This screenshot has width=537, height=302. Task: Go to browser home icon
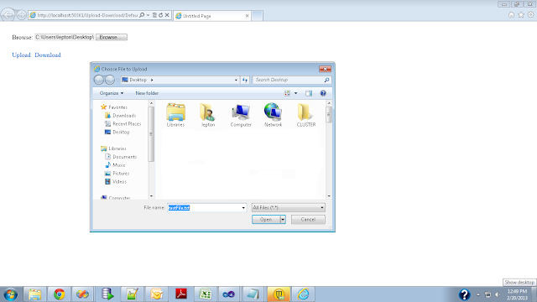click(x=511, y=15)
